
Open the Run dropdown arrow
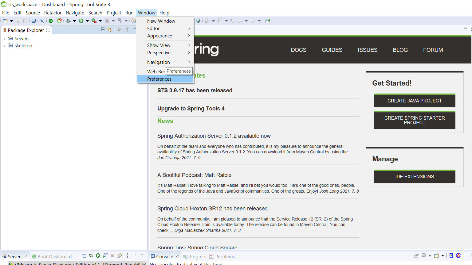pos(87,21)
